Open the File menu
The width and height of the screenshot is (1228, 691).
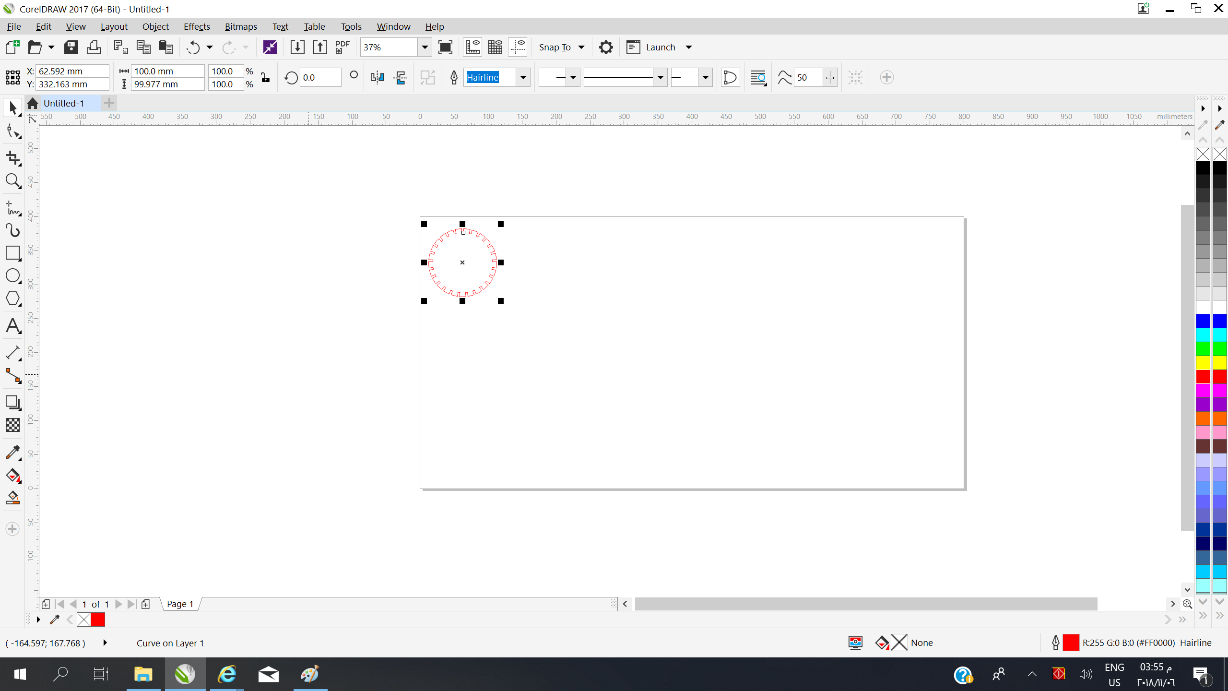click(14, 26)
